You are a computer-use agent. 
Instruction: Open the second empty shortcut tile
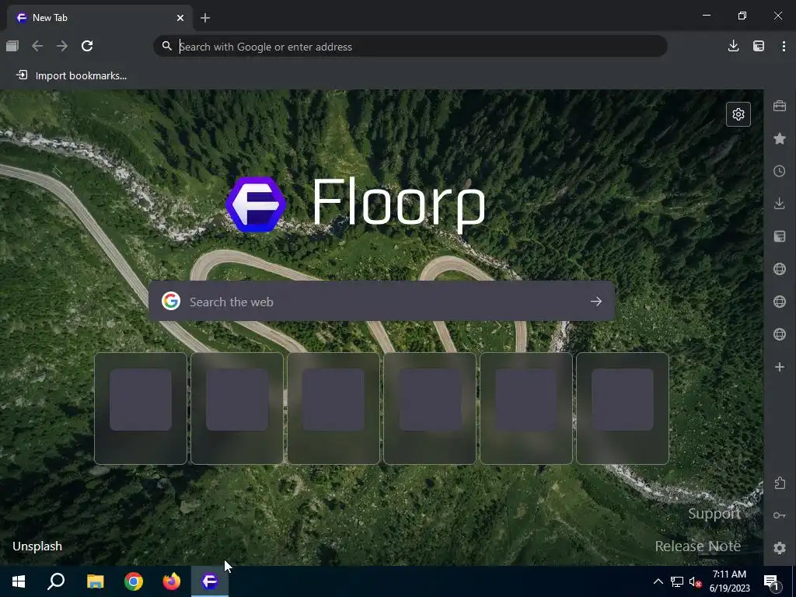point(237,408)
